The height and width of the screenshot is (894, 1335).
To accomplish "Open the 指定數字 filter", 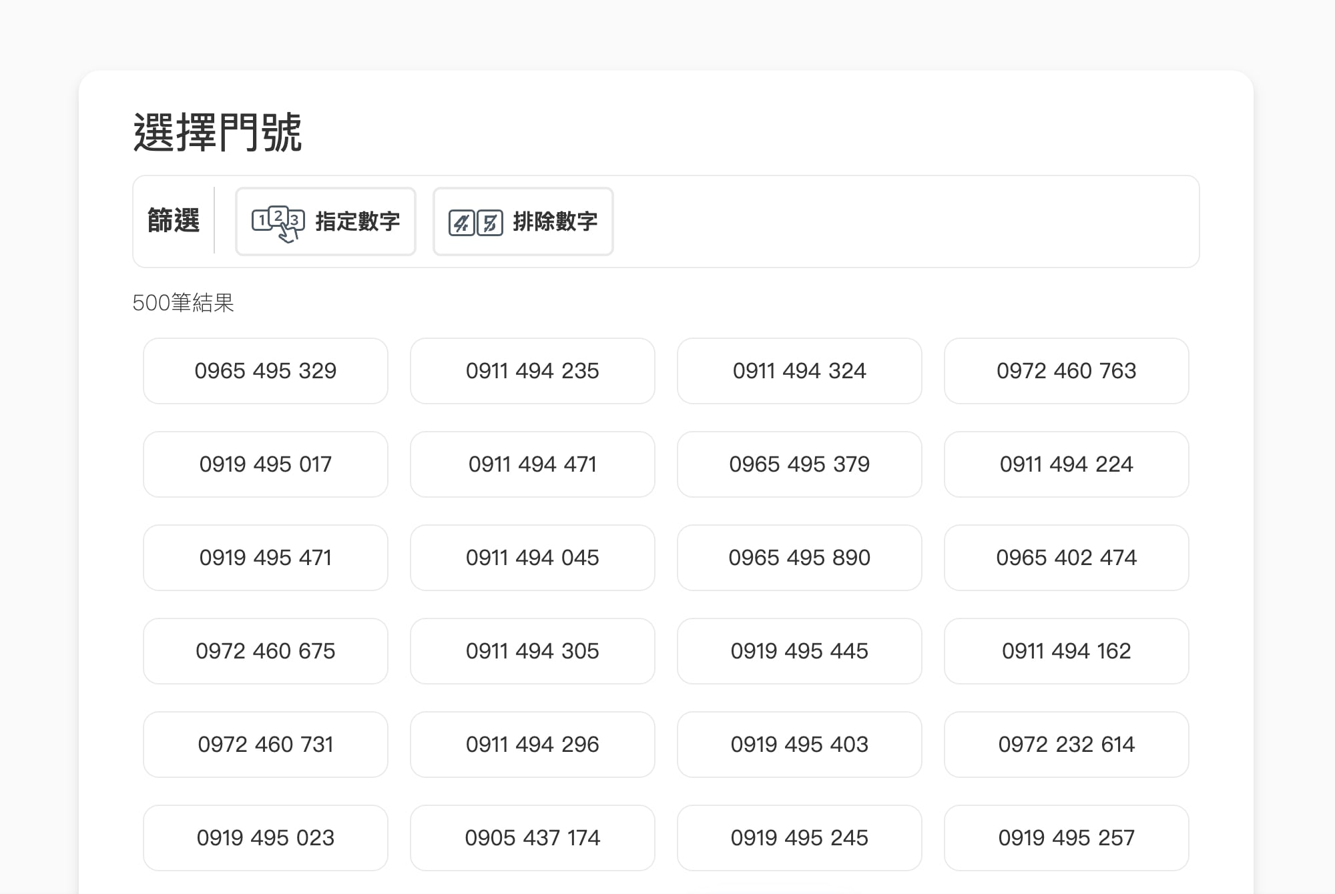I will [x=326, y=221].
